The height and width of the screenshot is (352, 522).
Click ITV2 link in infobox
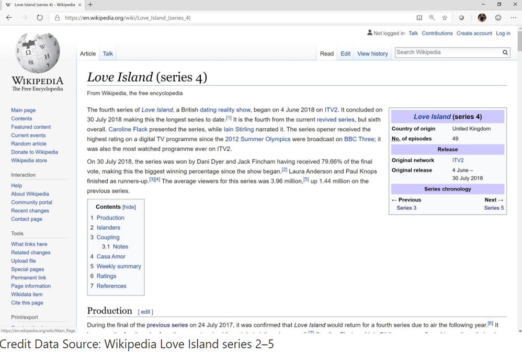[458, 160]
